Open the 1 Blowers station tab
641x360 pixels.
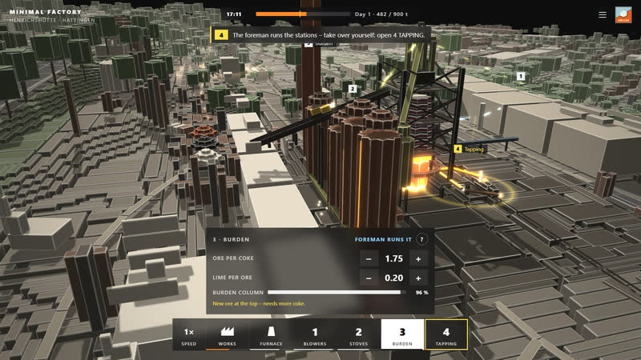[x=315, y=334]
